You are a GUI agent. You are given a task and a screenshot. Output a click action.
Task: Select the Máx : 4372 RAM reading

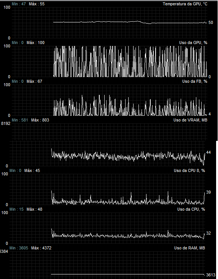[x=41, y=248]
